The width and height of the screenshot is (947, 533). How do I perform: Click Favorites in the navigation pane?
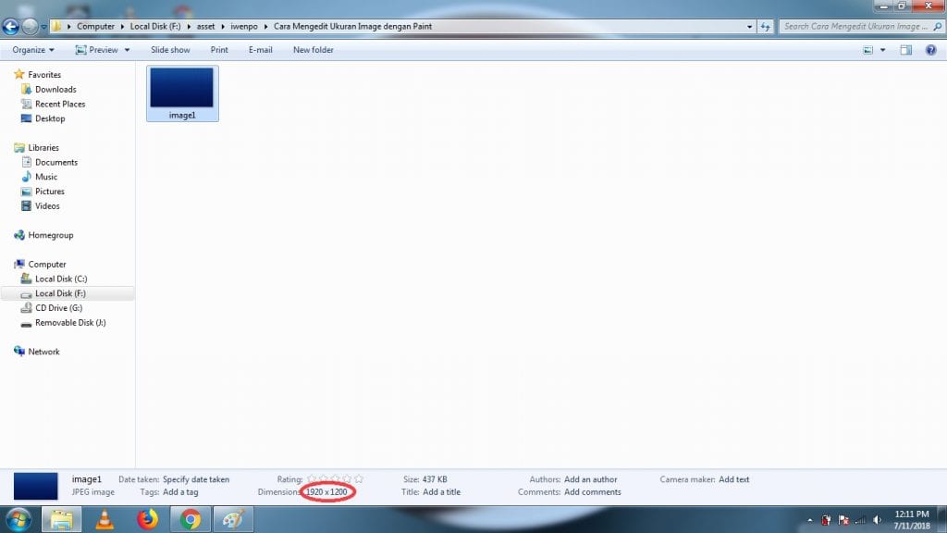pos(44,74)
